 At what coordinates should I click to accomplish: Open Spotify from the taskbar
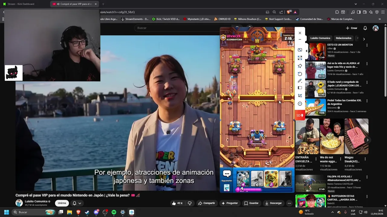[114, 212]
